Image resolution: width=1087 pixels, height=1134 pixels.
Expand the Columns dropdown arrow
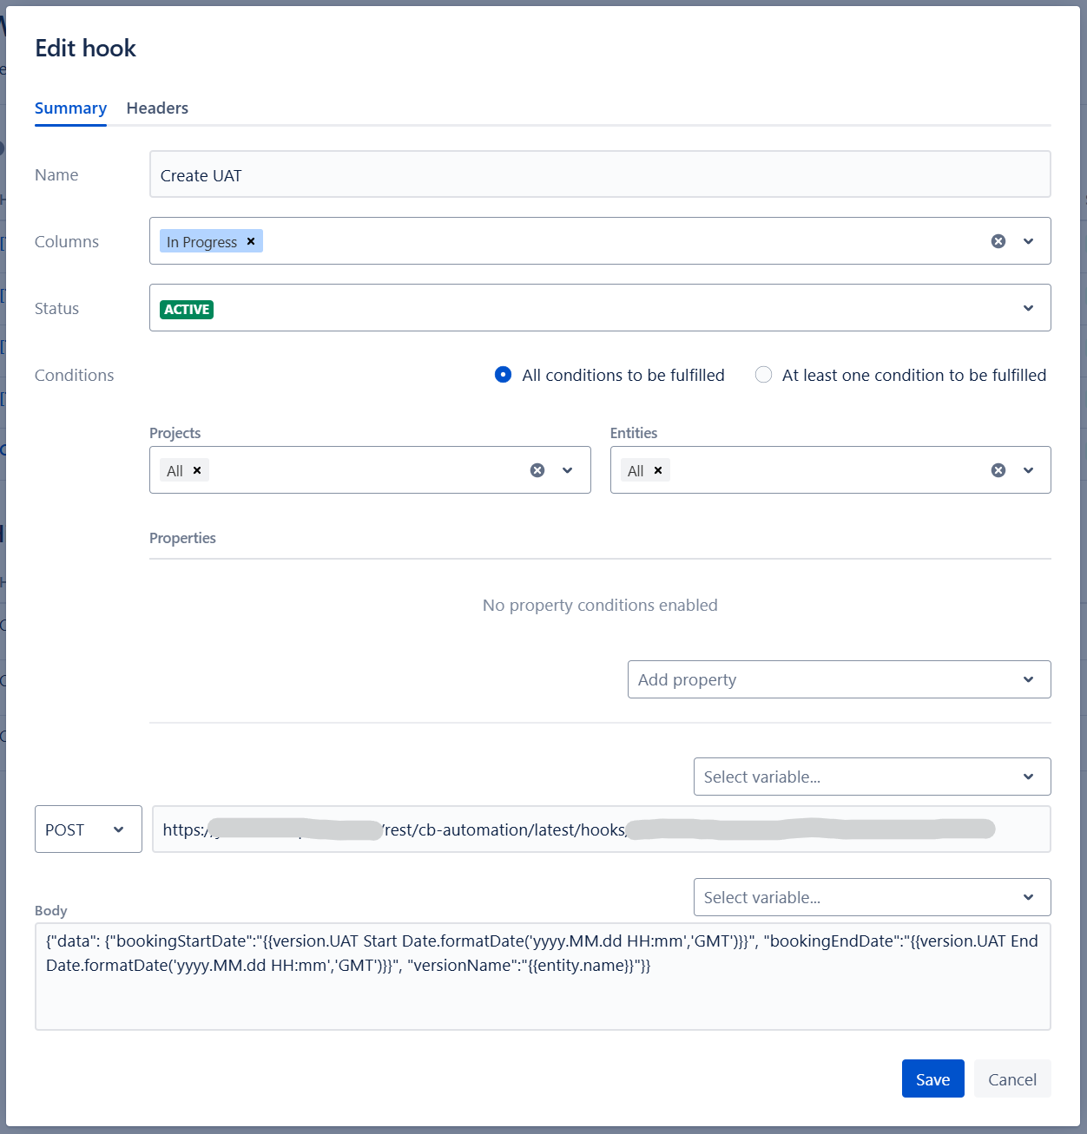[1028, 241]
